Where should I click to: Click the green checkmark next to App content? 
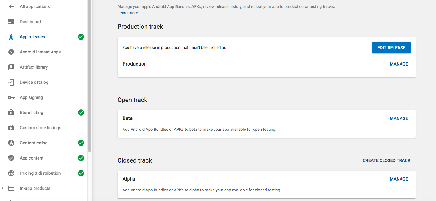[x=81, y=158]
